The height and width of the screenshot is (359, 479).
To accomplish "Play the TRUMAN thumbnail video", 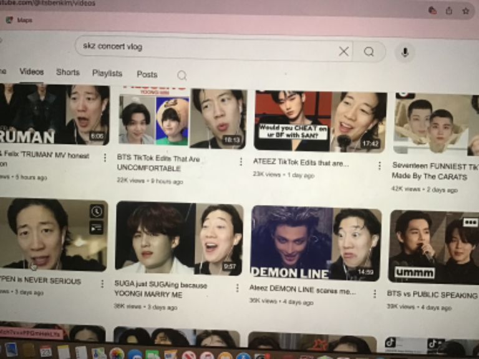I will 54,114.
